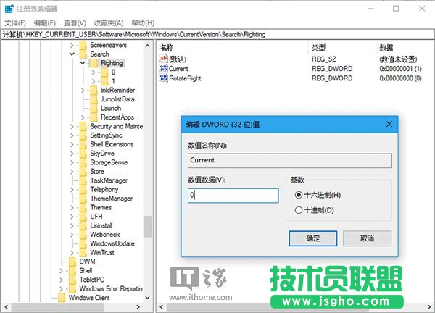Click the Search folder icon
The height and width of the screenshot is (313, 435).
(x=83, y=54)
